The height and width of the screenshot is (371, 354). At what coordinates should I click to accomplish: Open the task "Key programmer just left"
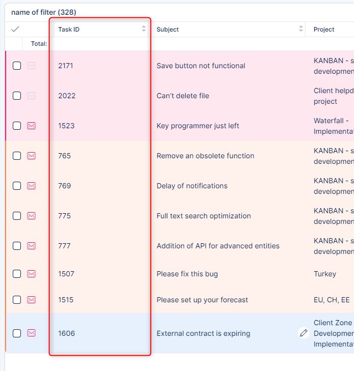[x=197, y=126]
